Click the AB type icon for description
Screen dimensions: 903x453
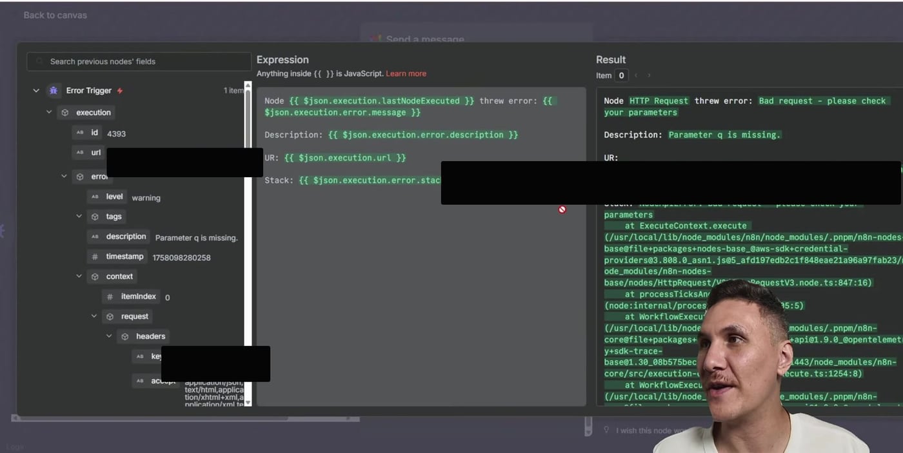pyautogui.click(x=95, y=237)
